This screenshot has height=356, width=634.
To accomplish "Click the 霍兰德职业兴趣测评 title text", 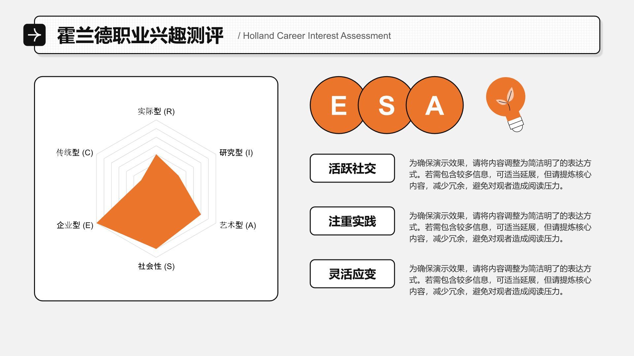I will click(x=140, y=35).
